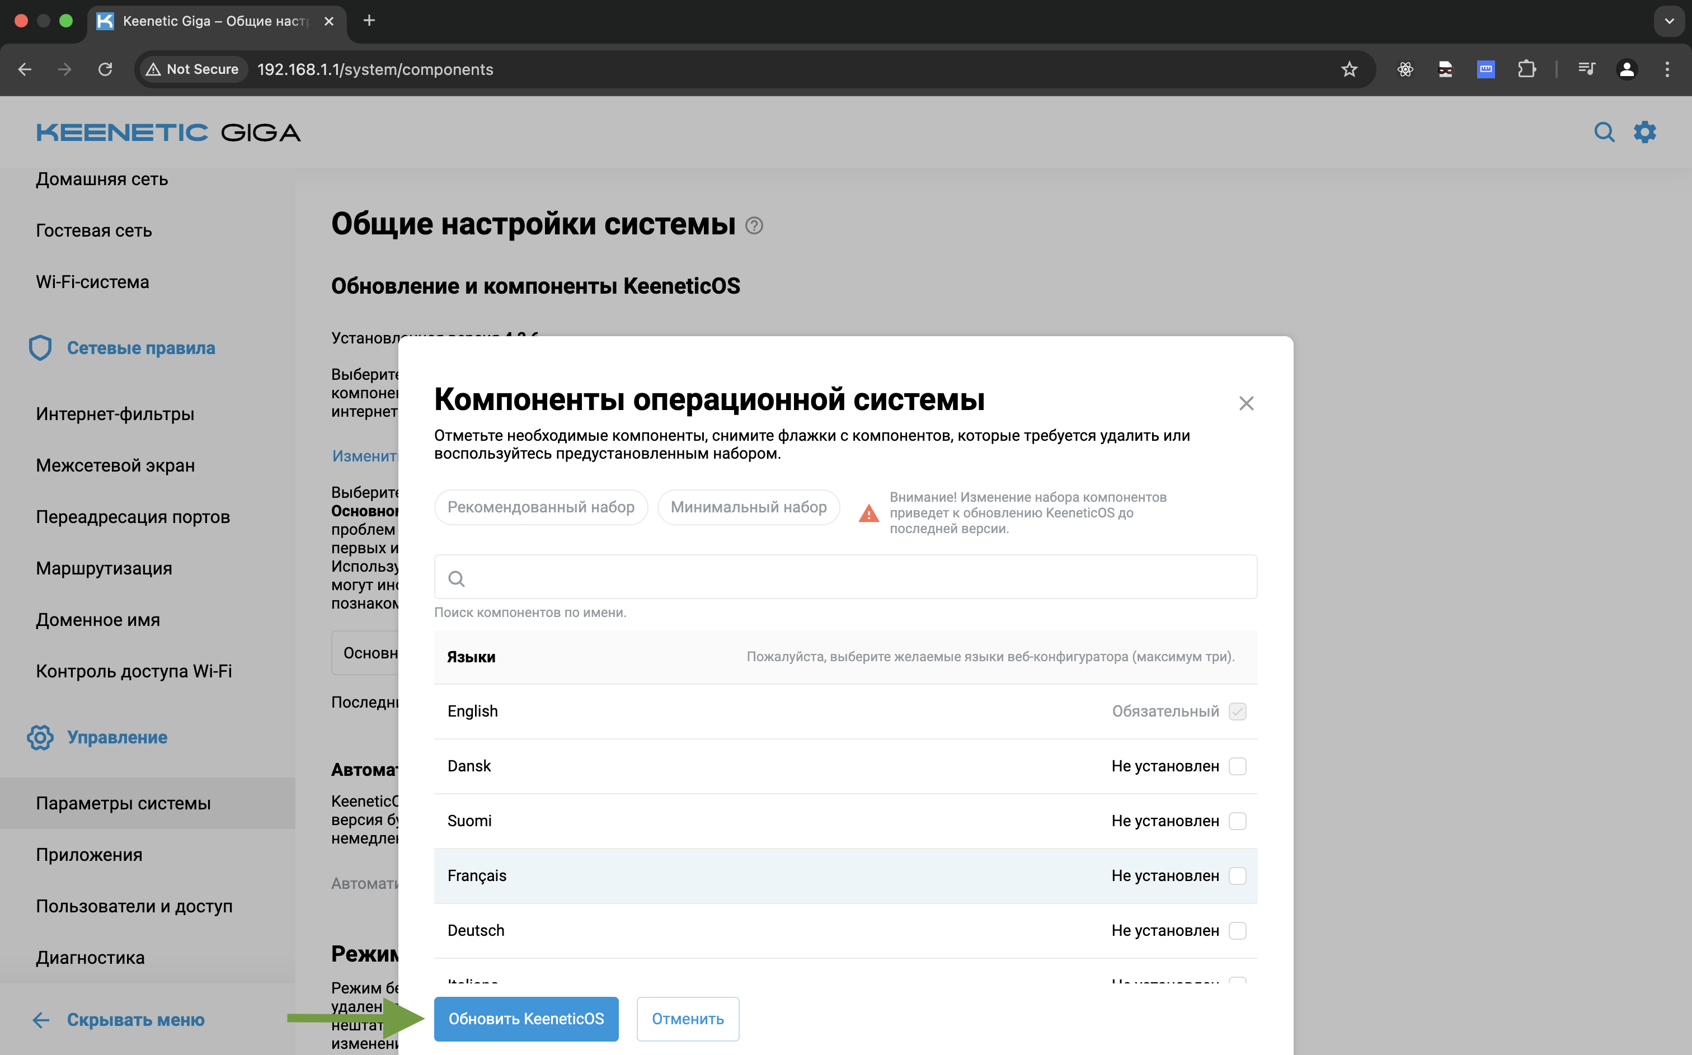Open the browser extensions icon
1692x1055 pixels.
pyautogui.click(x=1527, y=69)
